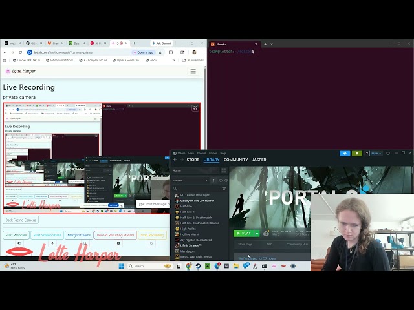Switch Steam to Big Picture mode icon
This screenshot has height=310, width=414.
pyautogui.click(x=388, y=153)
